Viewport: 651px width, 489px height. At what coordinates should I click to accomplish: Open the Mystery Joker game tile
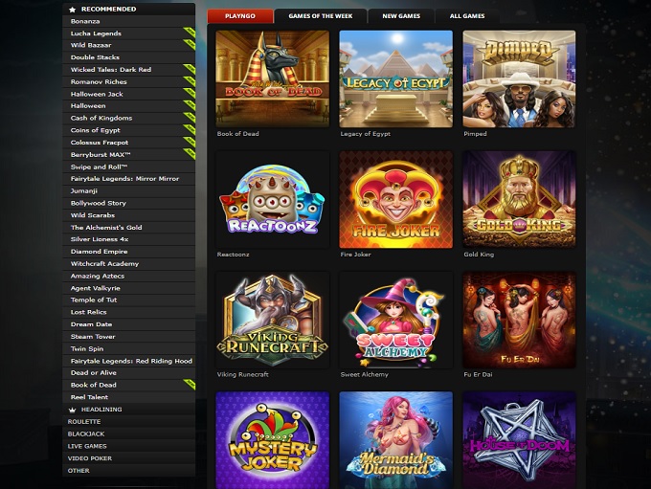point(272,439)
